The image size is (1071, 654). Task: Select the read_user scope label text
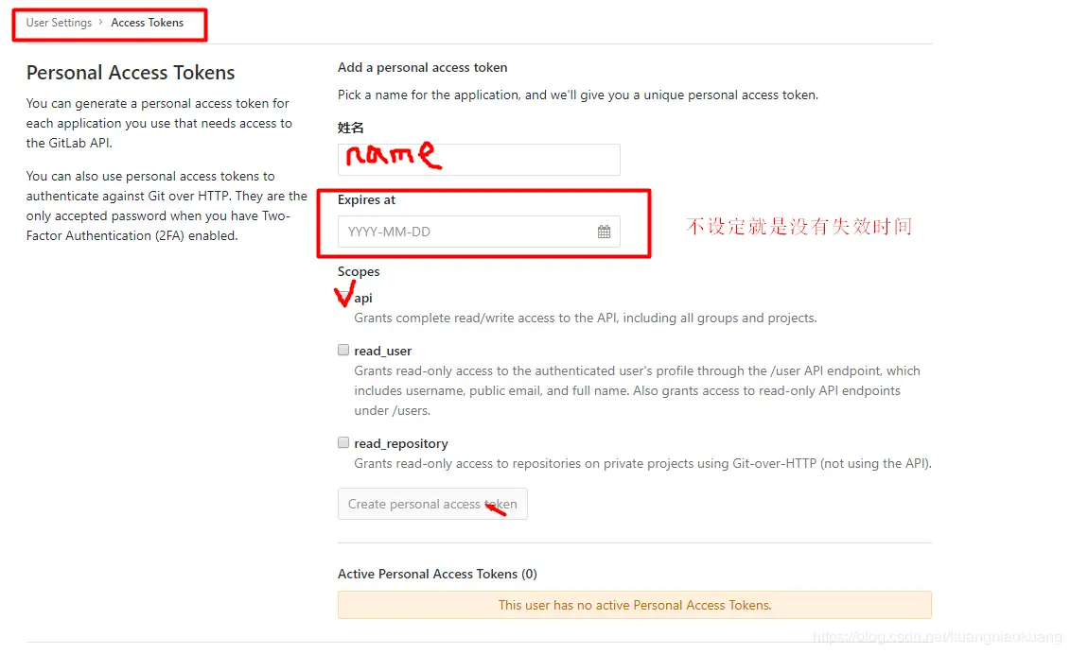coord(382,350)
